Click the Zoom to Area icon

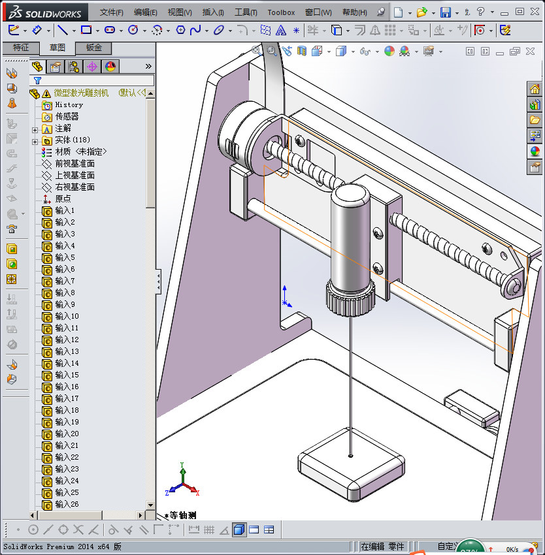click(272, 52)
